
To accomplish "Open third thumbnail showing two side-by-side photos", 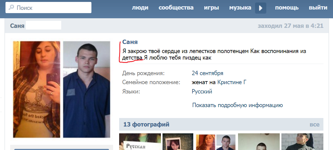I will tap(216, 142).
